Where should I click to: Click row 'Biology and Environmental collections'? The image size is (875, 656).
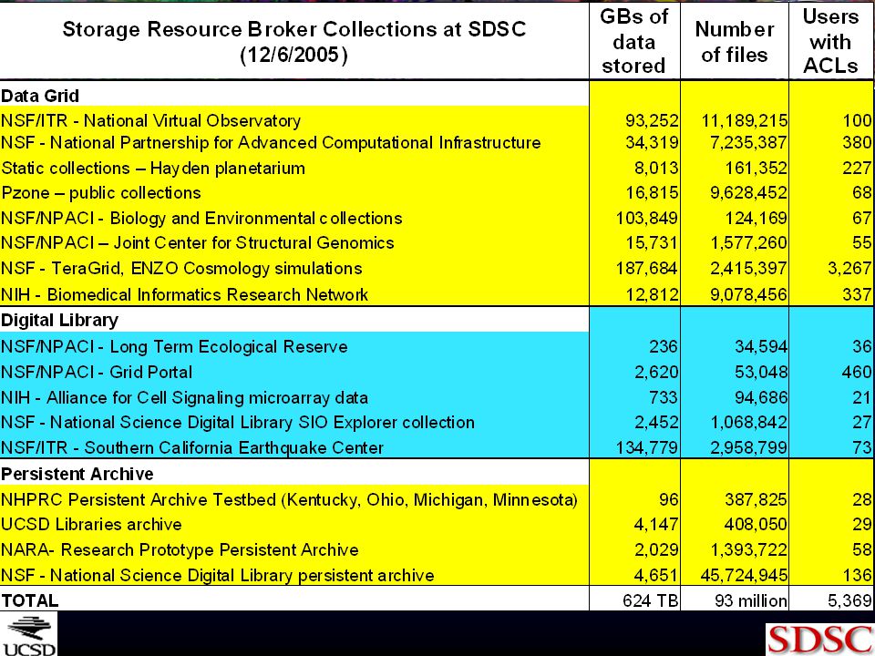coord(437,218)
